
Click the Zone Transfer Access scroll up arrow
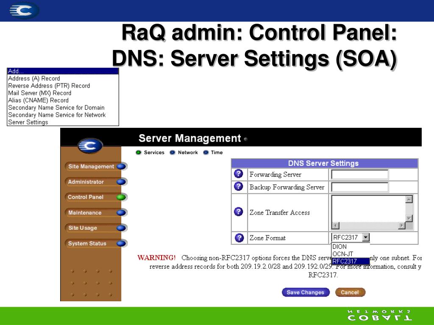[409, 199]
